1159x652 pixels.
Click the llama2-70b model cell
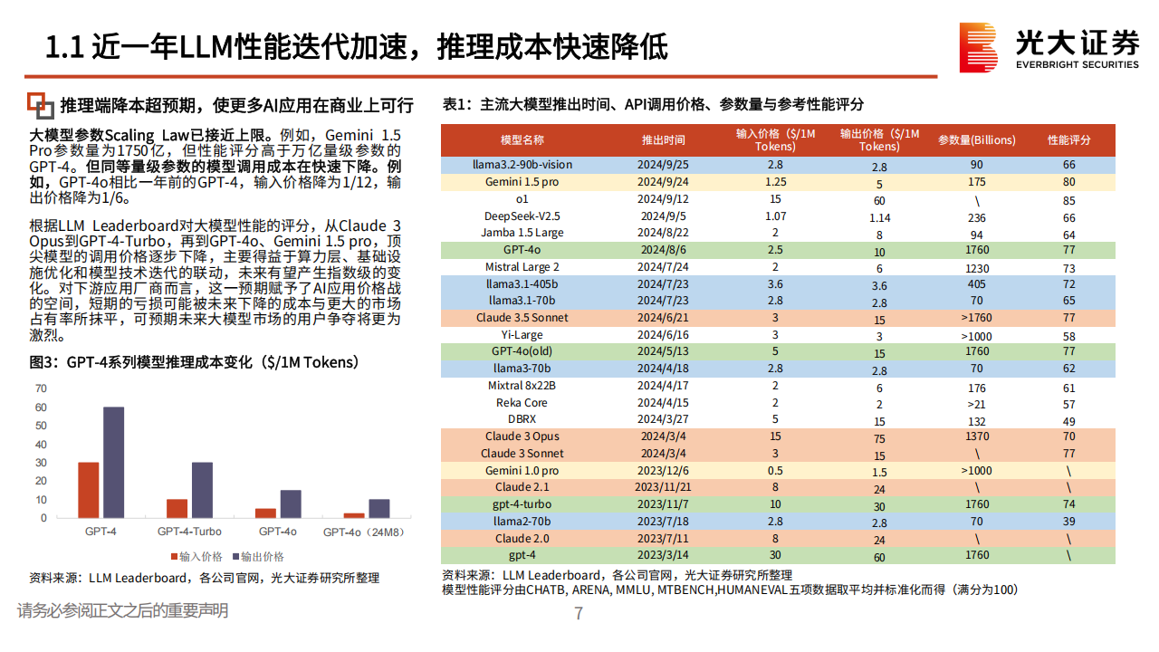[522, 522]
